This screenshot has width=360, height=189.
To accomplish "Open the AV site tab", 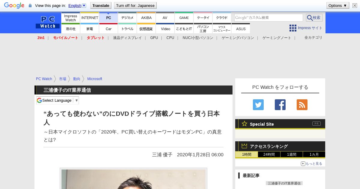I will pos(165,18).
